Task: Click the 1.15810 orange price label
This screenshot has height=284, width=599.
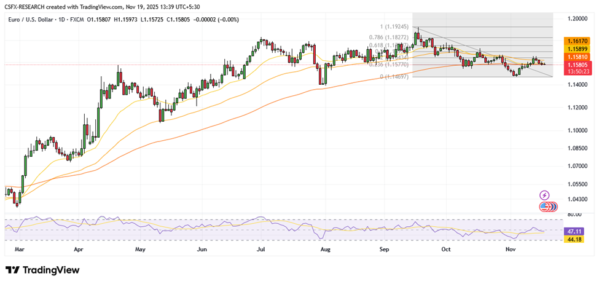Action: pos(576,56)
